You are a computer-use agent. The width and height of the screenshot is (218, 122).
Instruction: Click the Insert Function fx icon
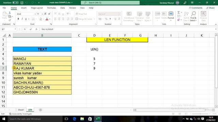pyautogui.click(x=36, y=29)
